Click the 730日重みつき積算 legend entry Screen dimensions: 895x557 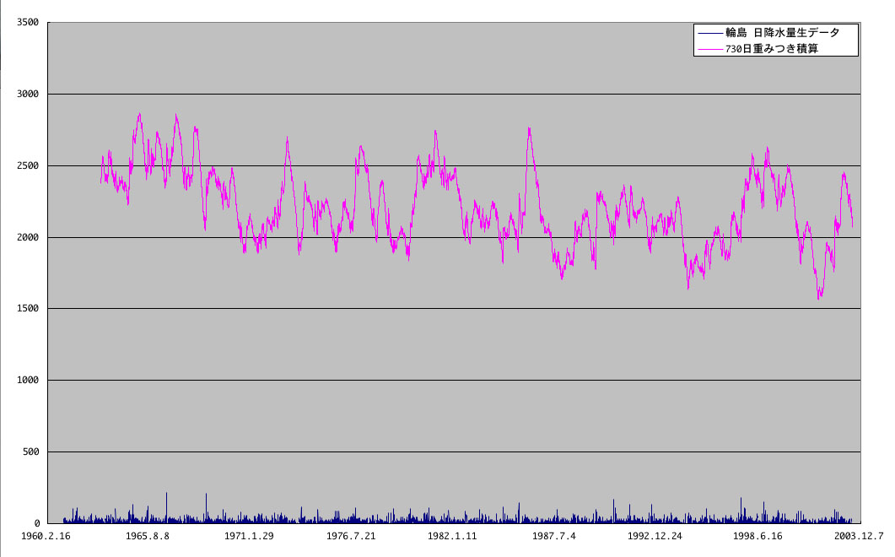tap(773, 50)
